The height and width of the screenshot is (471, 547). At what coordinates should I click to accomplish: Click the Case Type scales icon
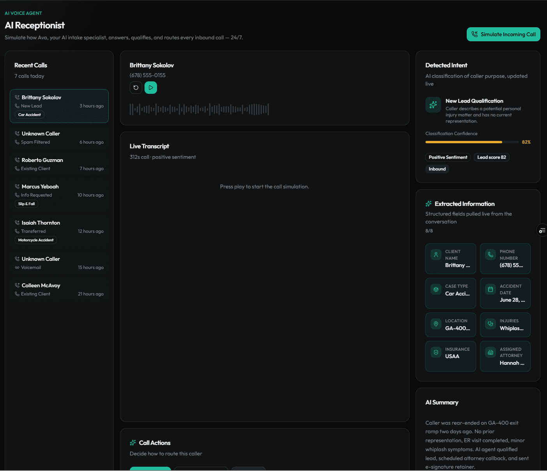436,289
